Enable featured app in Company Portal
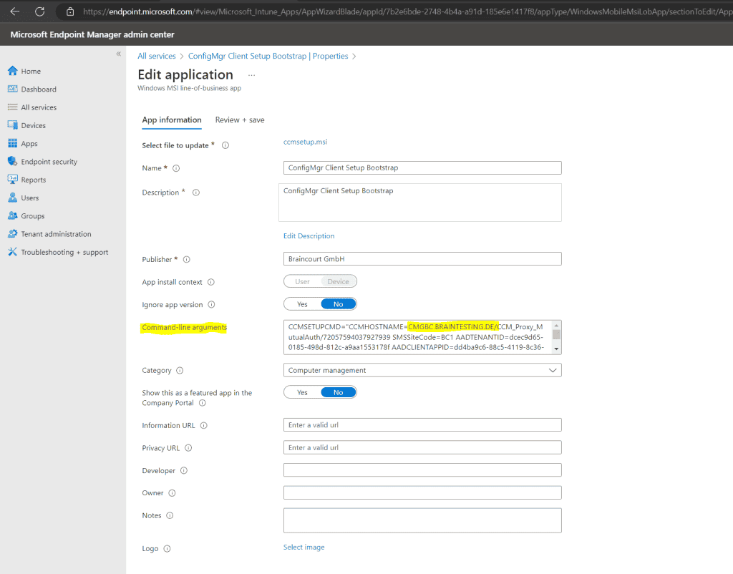This screenshot has height=574, width=733. tap(301, 391)
